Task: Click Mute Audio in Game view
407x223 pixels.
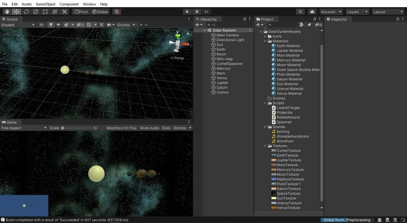Action: [149, 128]
